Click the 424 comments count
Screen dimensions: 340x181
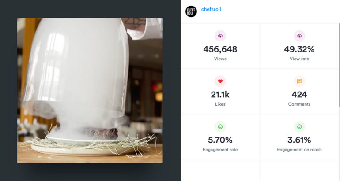click(299, 95)
